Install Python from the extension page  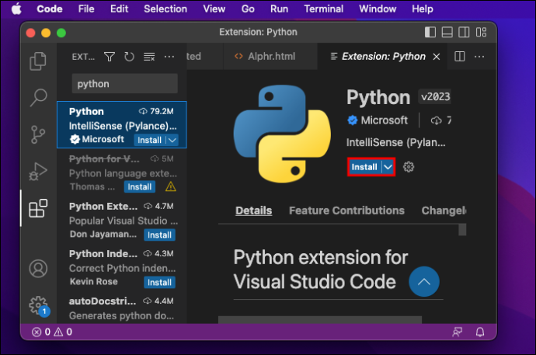click(x=364, y=167)
